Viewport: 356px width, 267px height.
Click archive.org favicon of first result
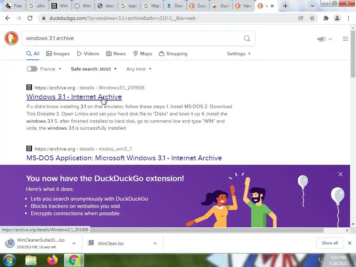(x=29, y=87)
